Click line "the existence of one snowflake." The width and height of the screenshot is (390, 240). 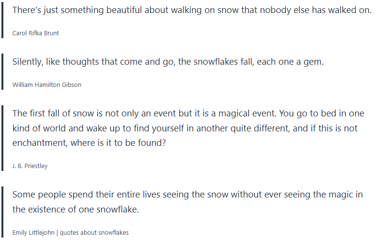coord(75,210)
